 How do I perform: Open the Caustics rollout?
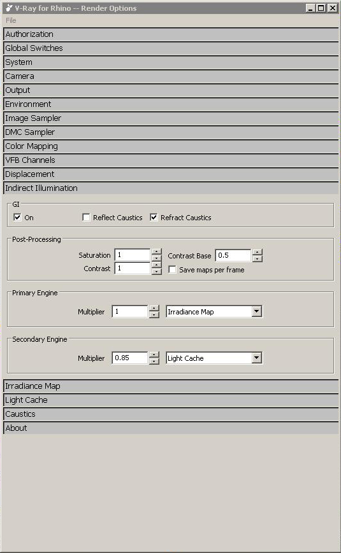(171, 414)
